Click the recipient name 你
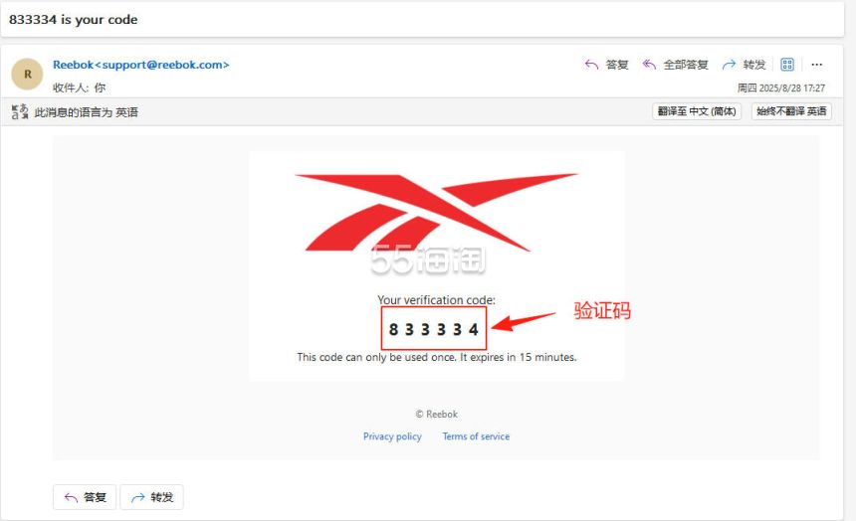 pos(100,87)
